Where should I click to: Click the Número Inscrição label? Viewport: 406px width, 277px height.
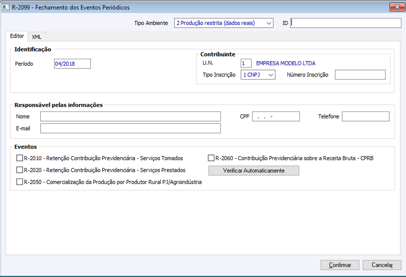[307, 75]
